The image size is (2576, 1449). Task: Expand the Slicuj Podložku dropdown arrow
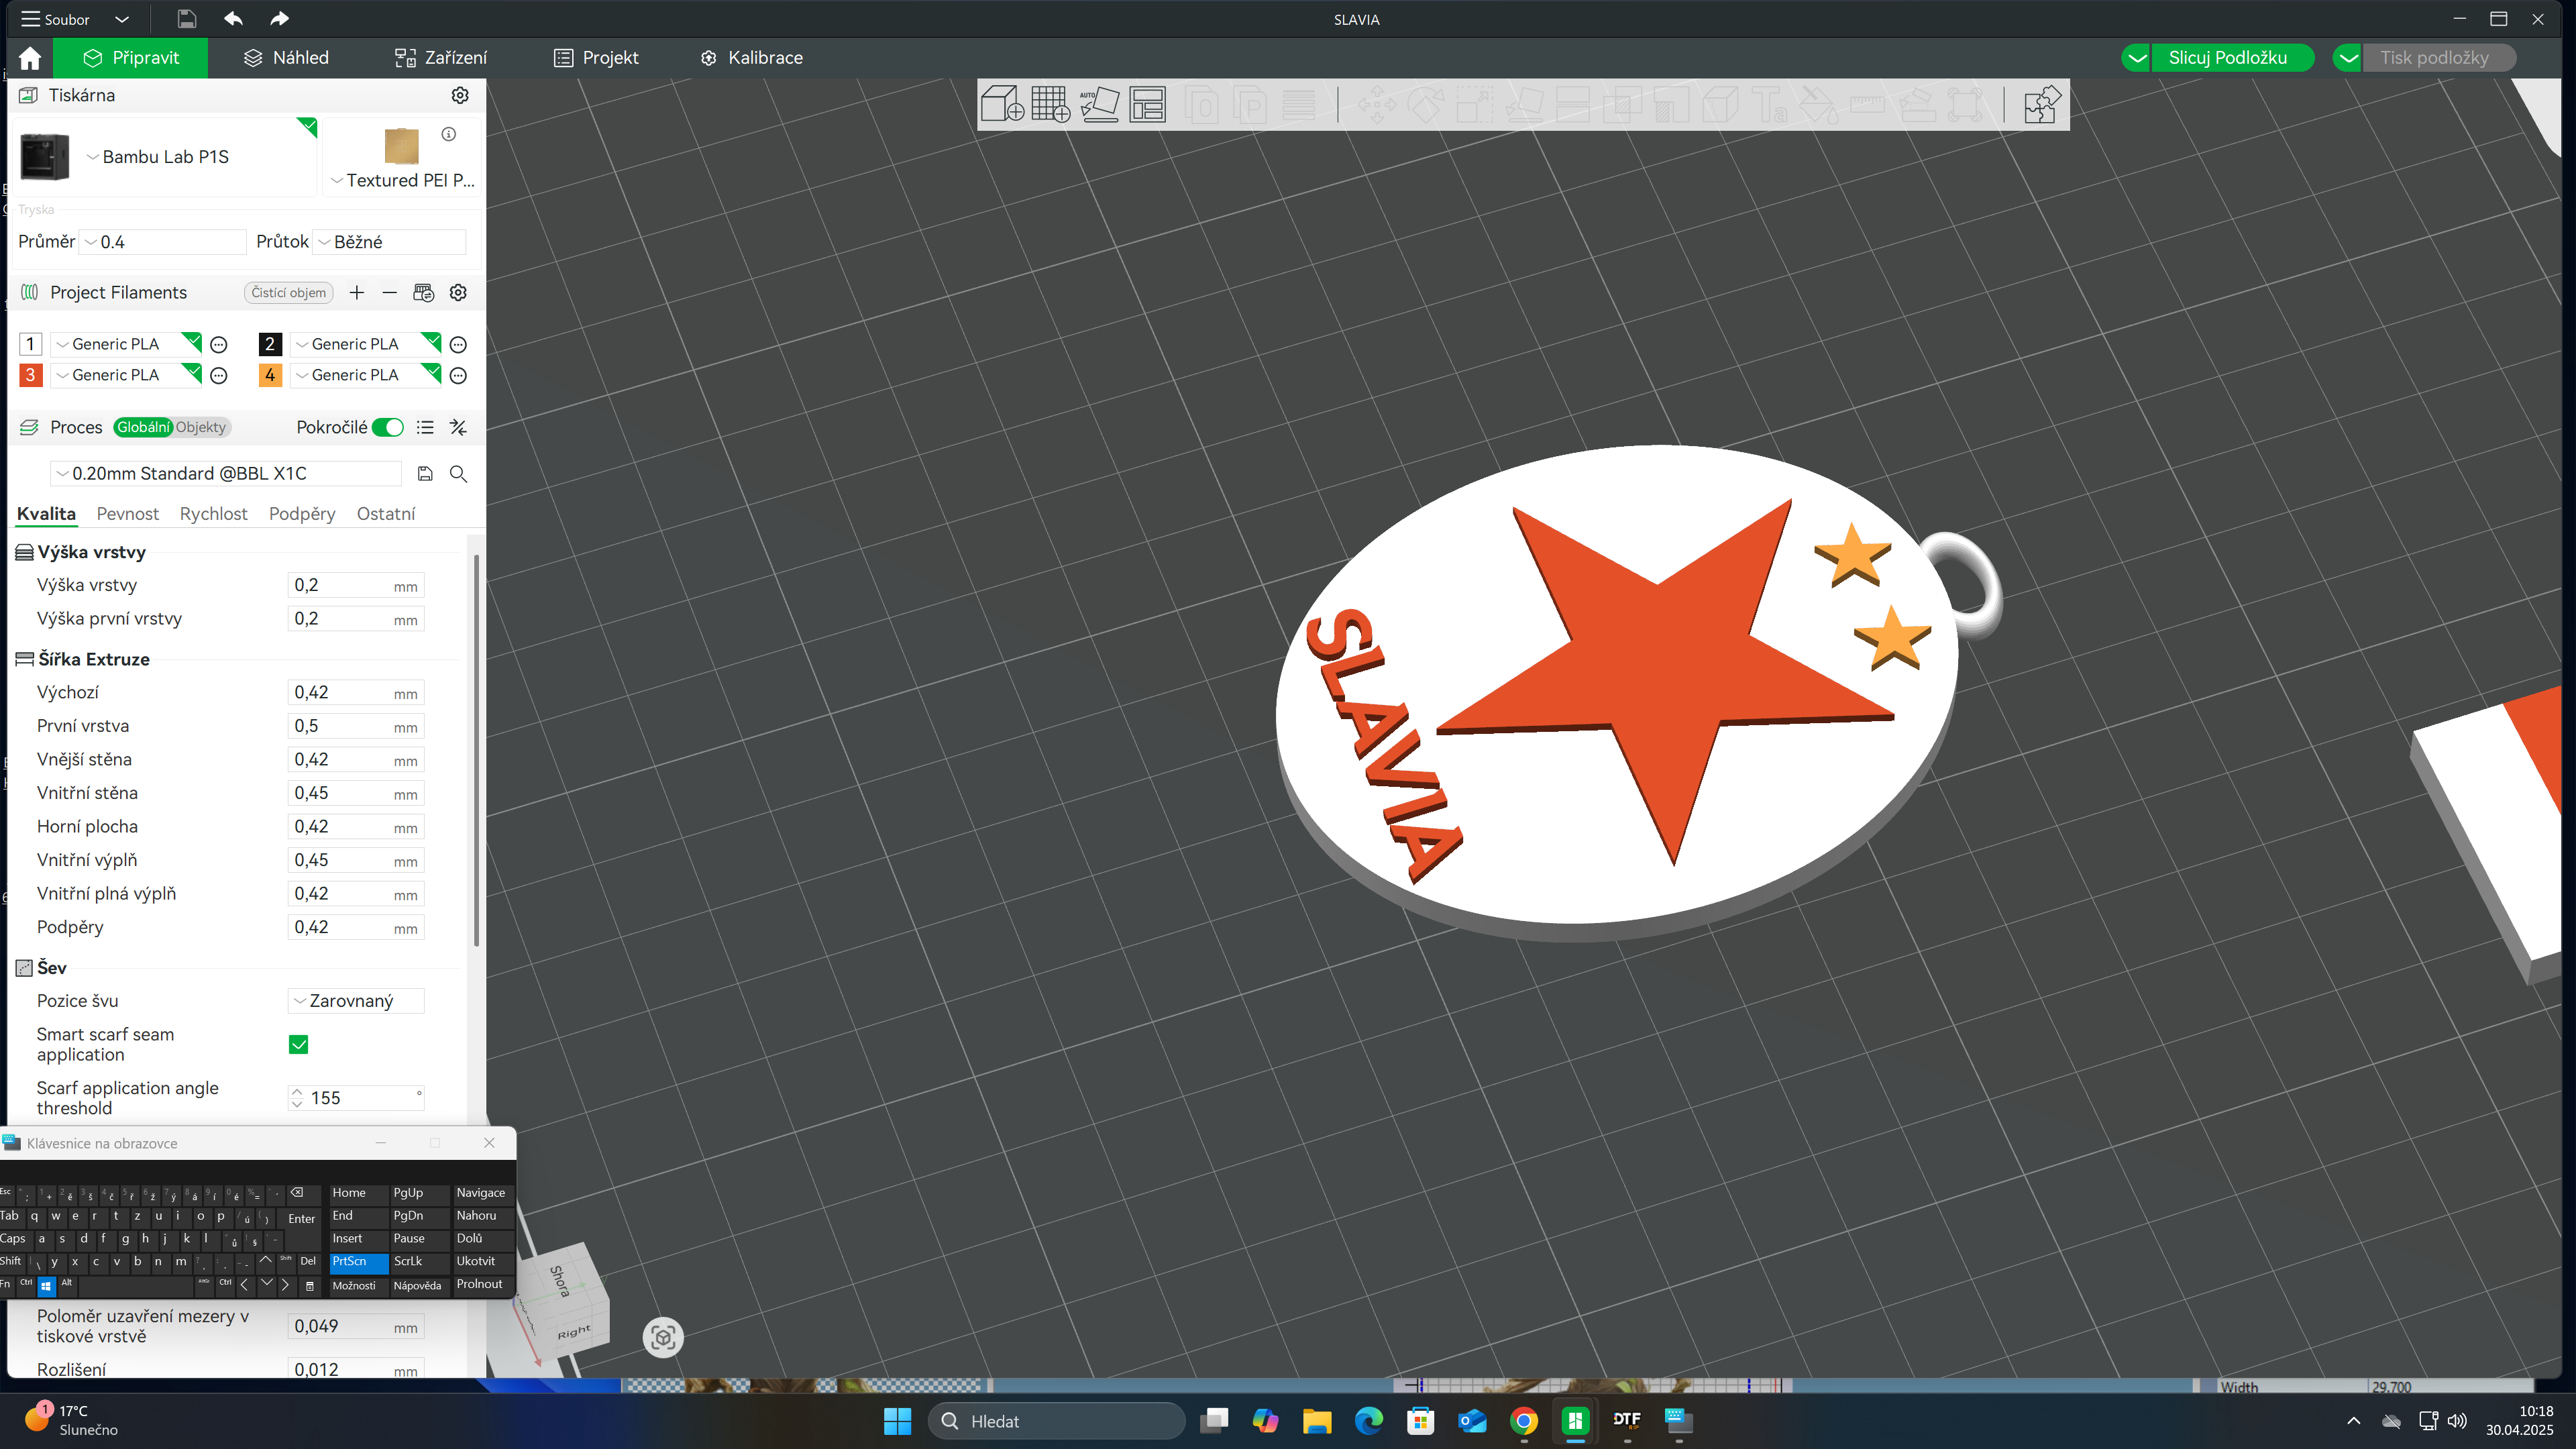(2137, 58)
